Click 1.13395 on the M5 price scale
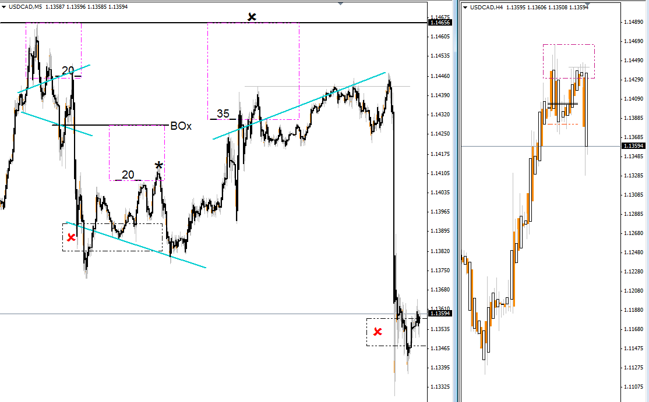649x402 pixels. pyautogui.click(x=440, y=368)
